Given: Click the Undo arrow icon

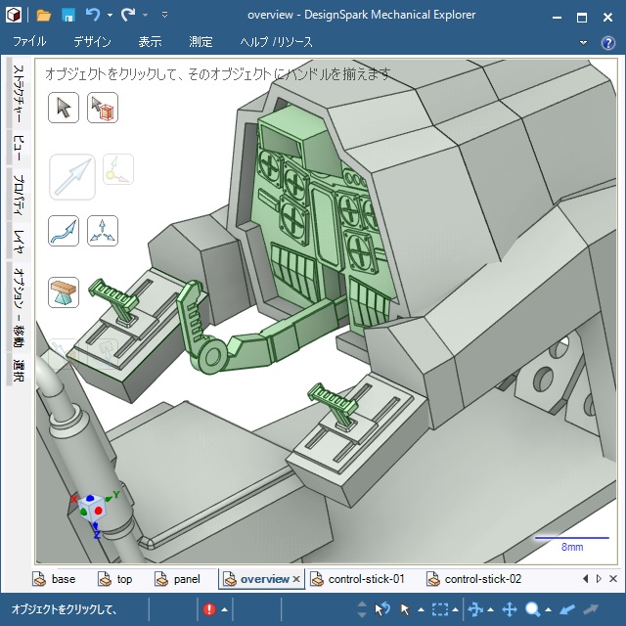Looking at the screenshot, I should coord(93,16).
